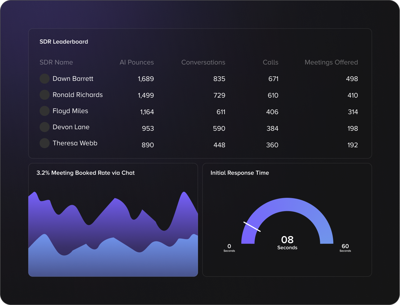Image resolution: width=400 pixels, height=305 pixels.
Task: Click Ronald Richards' avatar circle
Action: pyautogui.click(x=44, y=95)
